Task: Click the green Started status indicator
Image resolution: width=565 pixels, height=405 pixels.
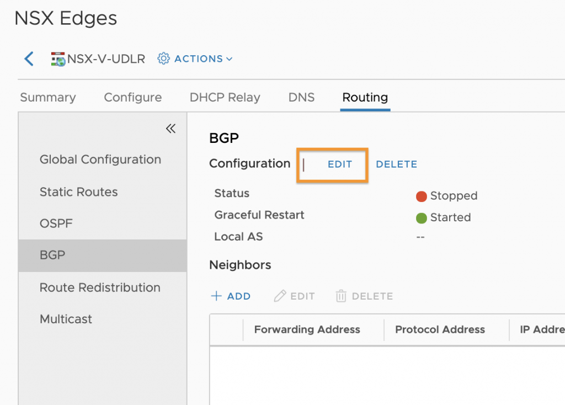Action: (x=421, y=218)
